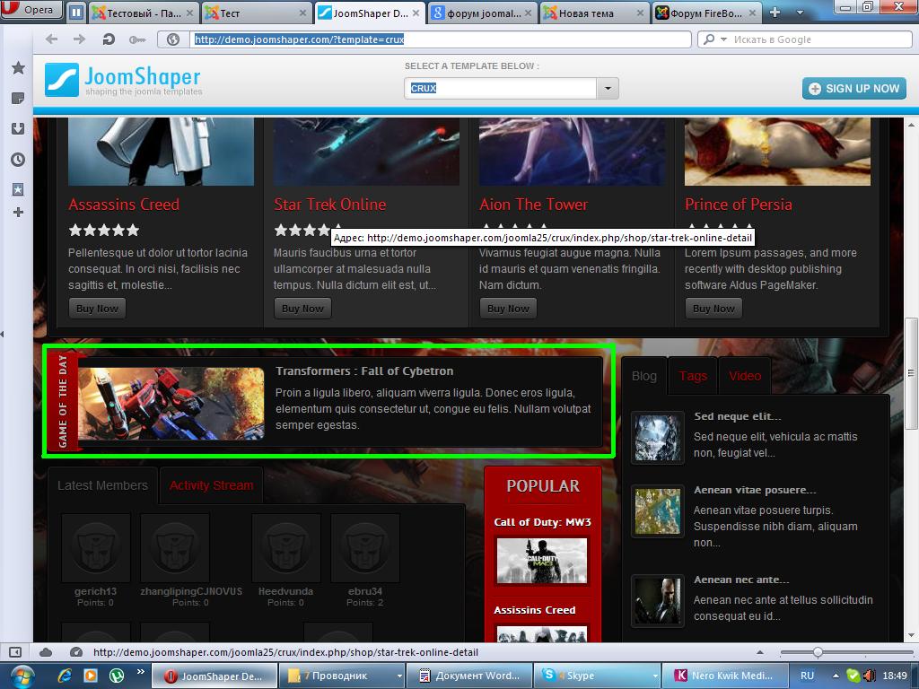This screenshot has width=919, height=689.
Task: Switch to the Tags tab
Action: tap(693, 376)
